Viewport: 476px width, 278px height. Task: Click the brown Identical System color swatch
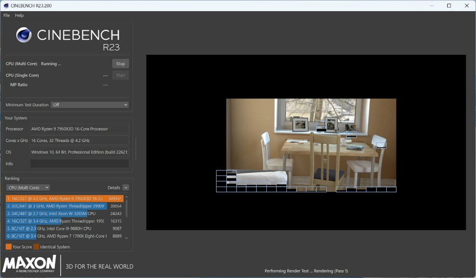click(x=36, y=247)
